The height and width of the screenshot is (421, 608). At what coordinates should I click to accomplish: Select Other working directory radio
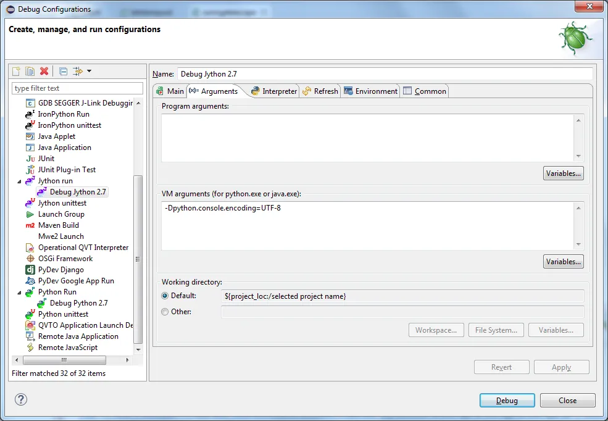[x=165, y=312]
